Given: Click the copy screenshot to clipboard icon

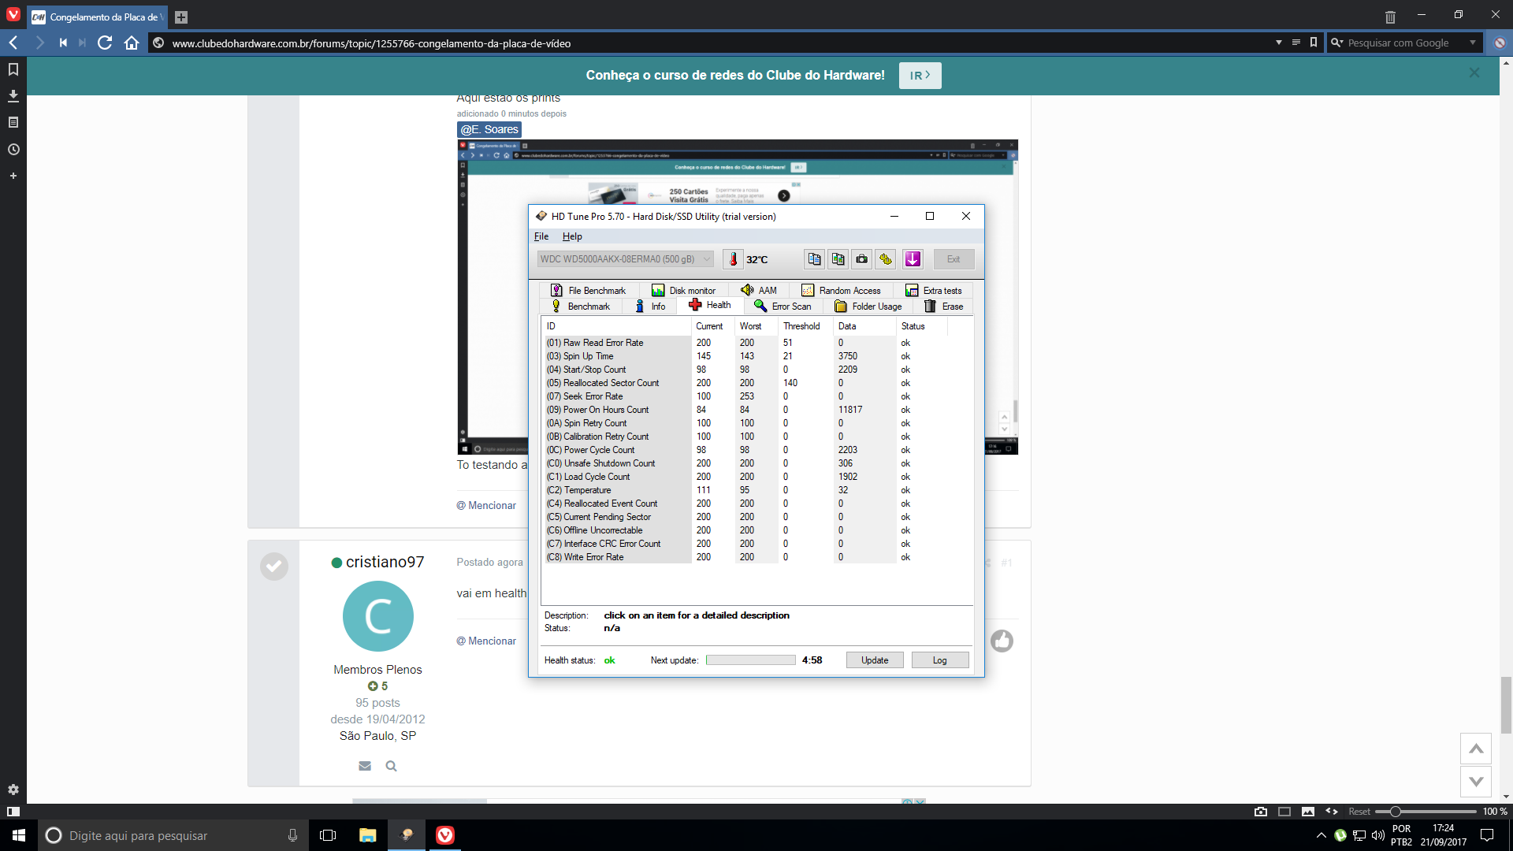Looking at the screenshot, I should [838, 259].
